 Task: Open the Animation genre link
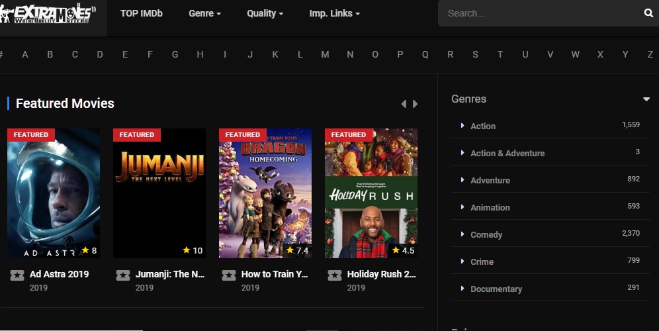[x=490, y=208]
